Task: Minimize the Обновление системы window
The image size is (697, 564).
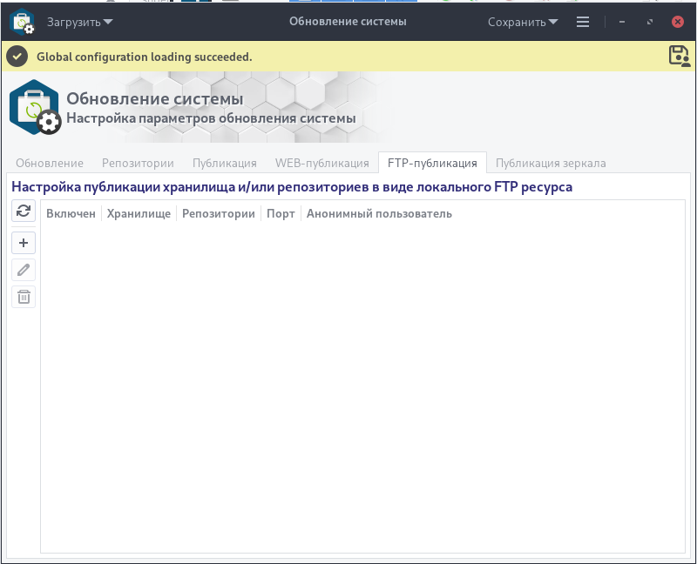Action: [x=622, y=22]
